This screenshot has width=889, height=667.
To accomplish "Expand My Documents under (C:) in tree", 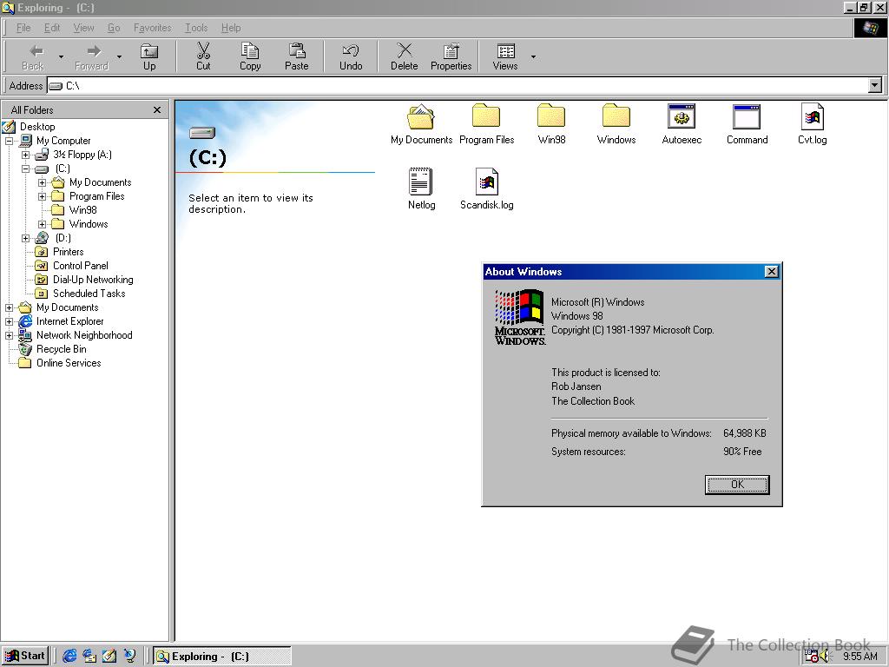I will click(x=42, y=182).
